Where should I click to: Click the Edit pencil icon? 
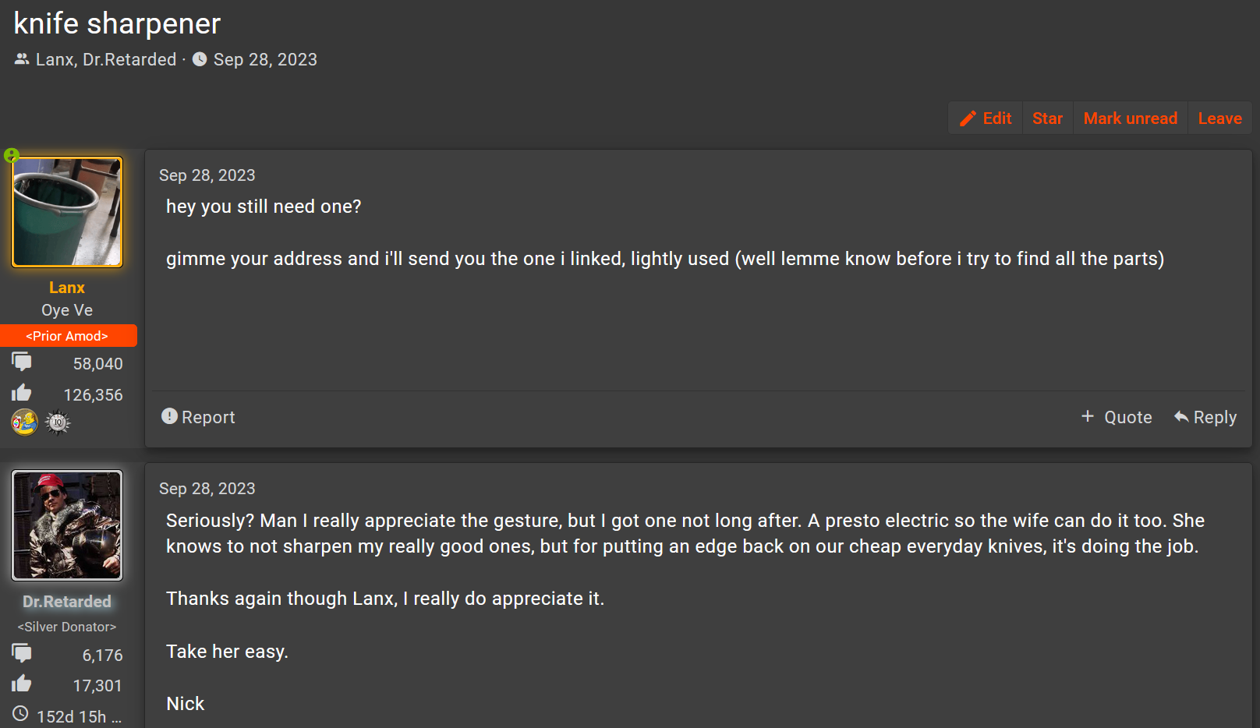(968, 118)
